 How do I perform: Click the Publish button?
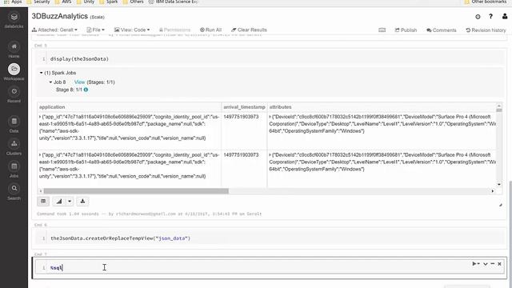point(406,30)
